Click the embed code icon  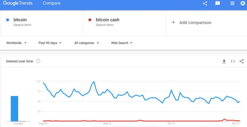pos(233,61)
